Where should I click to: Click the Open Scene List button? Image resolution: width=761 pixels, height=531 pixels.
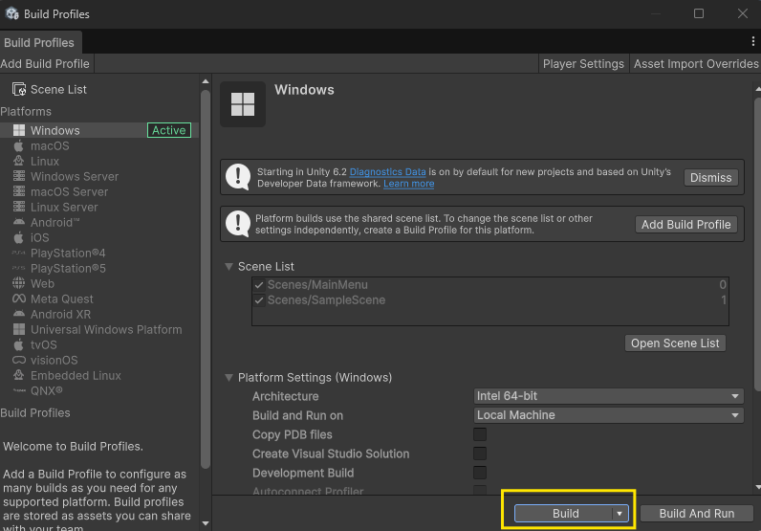(x=675, y=343)
